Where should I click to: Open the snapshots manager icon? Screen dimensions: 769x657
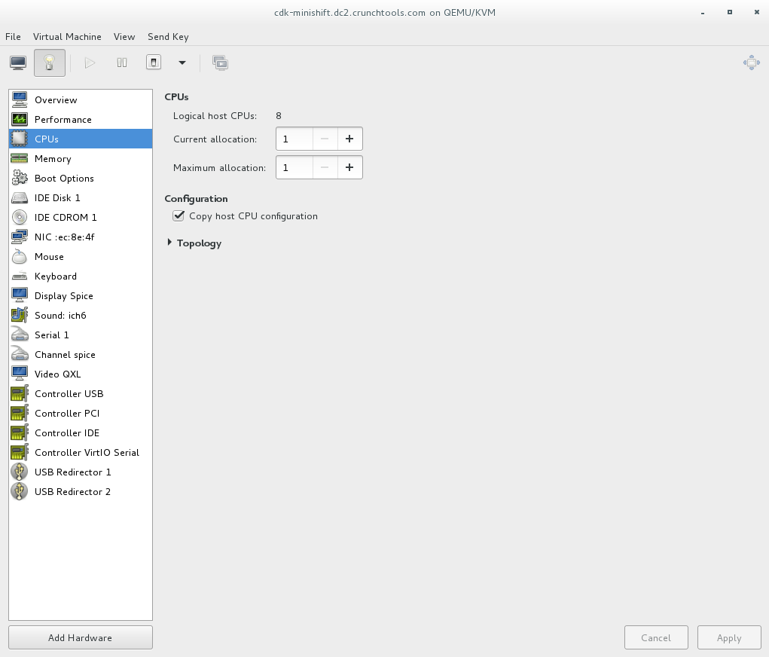click(220, 63)
